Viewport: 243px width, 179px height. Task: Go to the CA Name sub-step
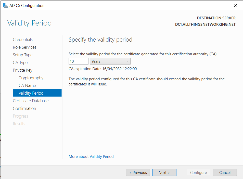(x=27, y=86)
